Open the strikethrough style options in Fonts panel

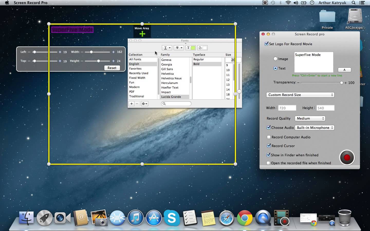[179, 48]
